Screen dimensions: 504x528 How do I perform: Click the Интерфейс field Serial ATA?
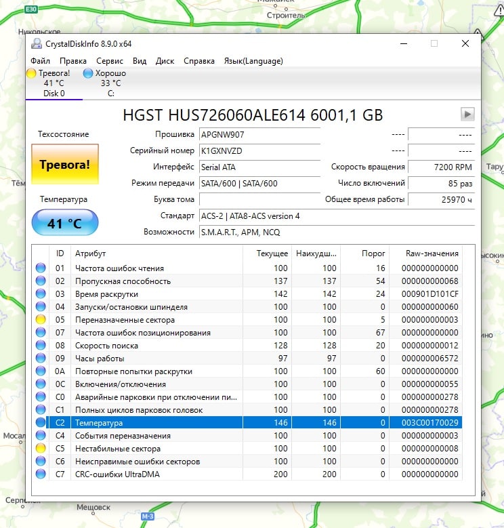tap(259, 167)
